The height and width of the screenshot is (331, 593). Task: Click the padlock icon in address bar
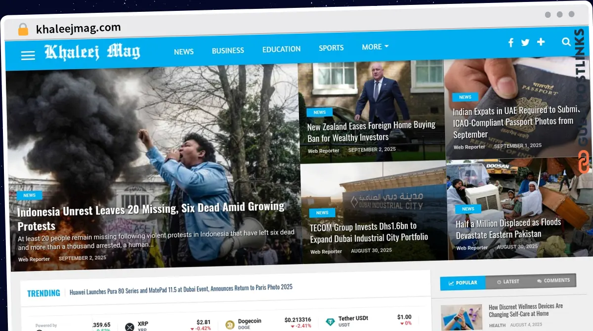pyautogui.click(x=23, y=29)
